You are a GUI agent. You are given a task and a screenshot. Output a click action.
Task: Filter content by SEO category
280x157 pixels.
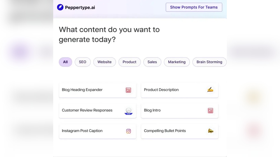coord(83,62)
